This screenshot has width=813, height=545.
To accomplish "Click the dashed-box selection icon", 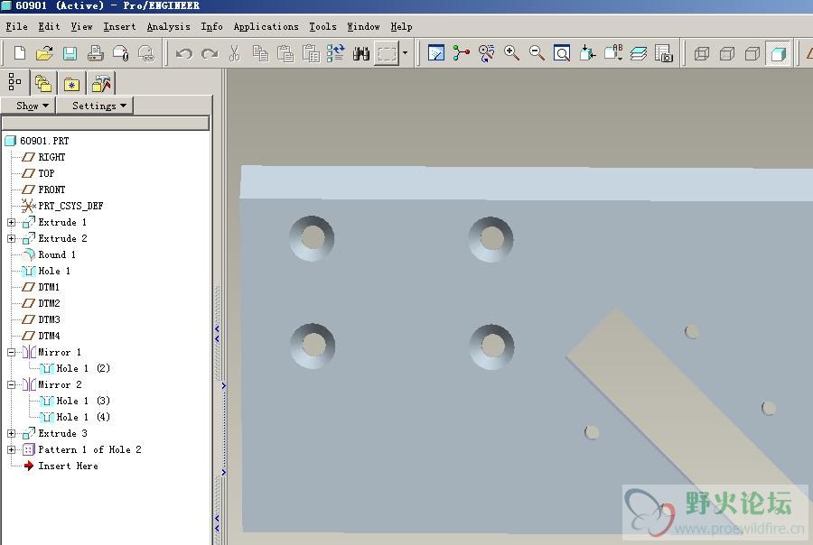I will click(x=387, y=53).
